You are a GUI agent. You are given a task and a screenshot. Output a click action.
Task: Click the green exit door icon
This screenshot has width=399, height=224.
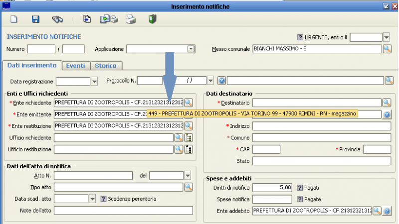(153, 19)
